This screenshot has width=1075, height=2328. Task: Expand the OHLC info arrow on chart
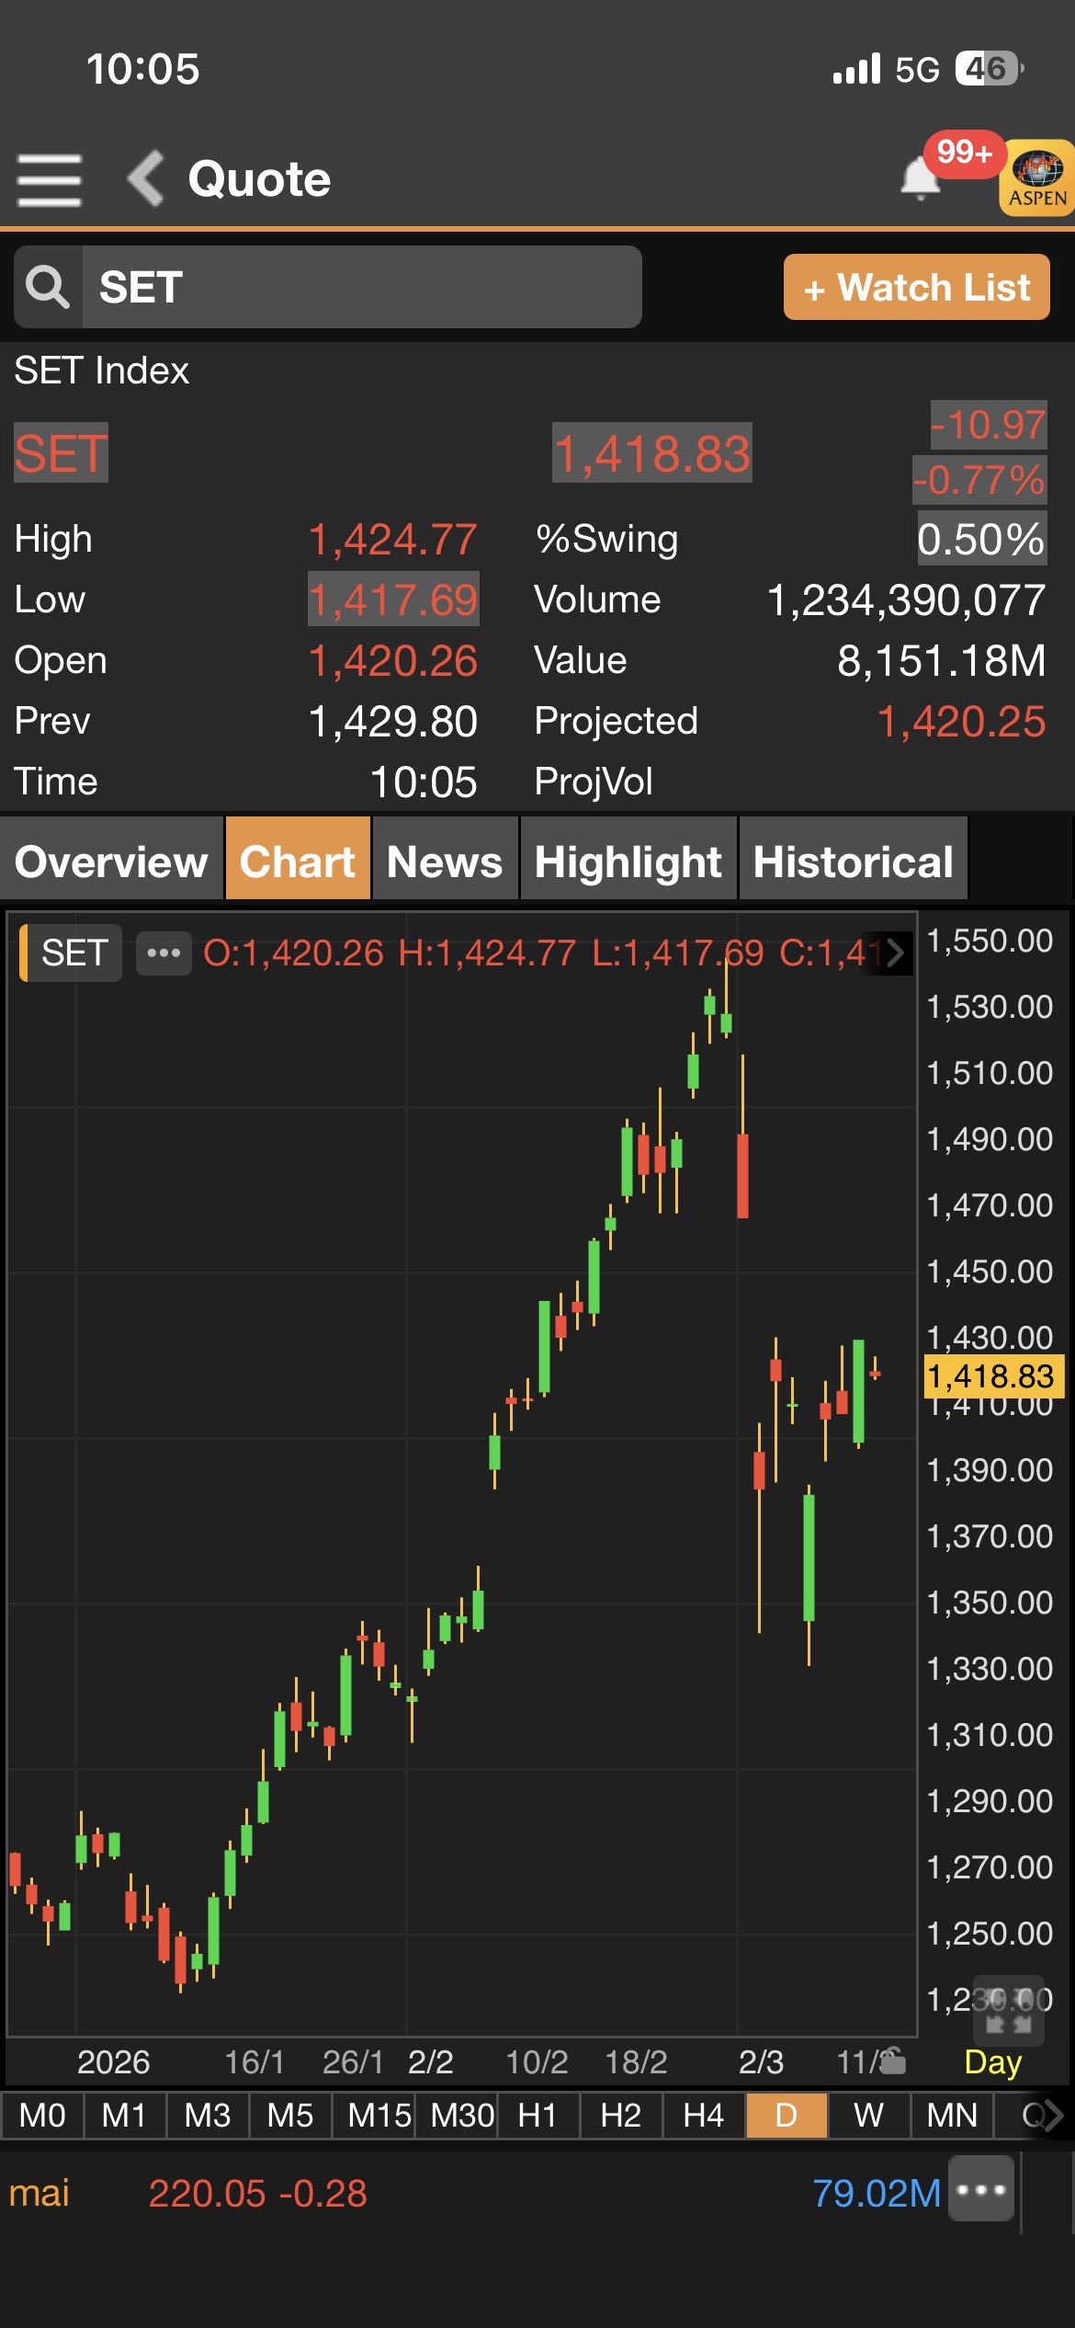[x=894, y=953]
